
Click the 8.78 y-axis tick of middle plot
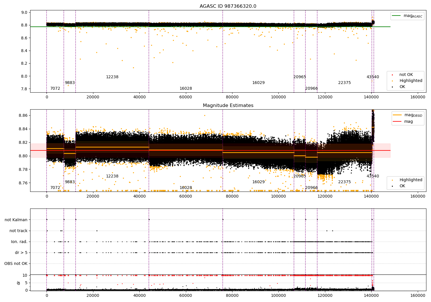coord(23,170)
